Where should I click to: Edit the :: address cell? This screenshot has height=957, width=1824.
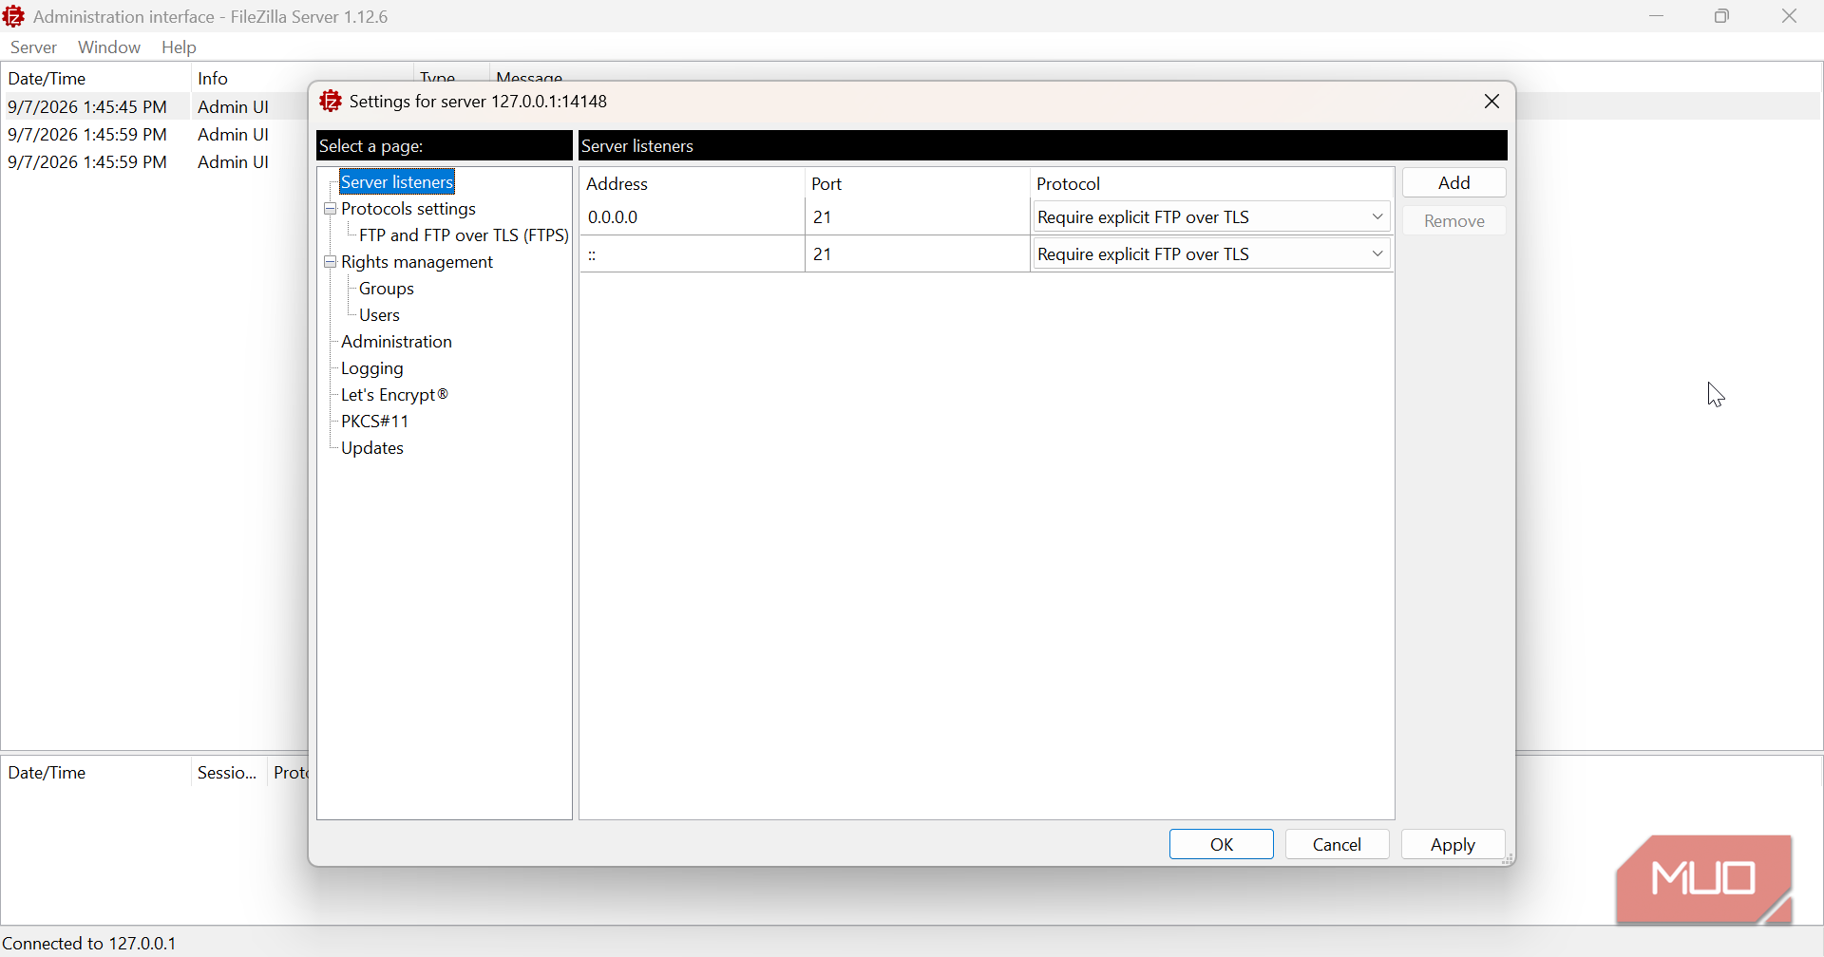point(693,254)
